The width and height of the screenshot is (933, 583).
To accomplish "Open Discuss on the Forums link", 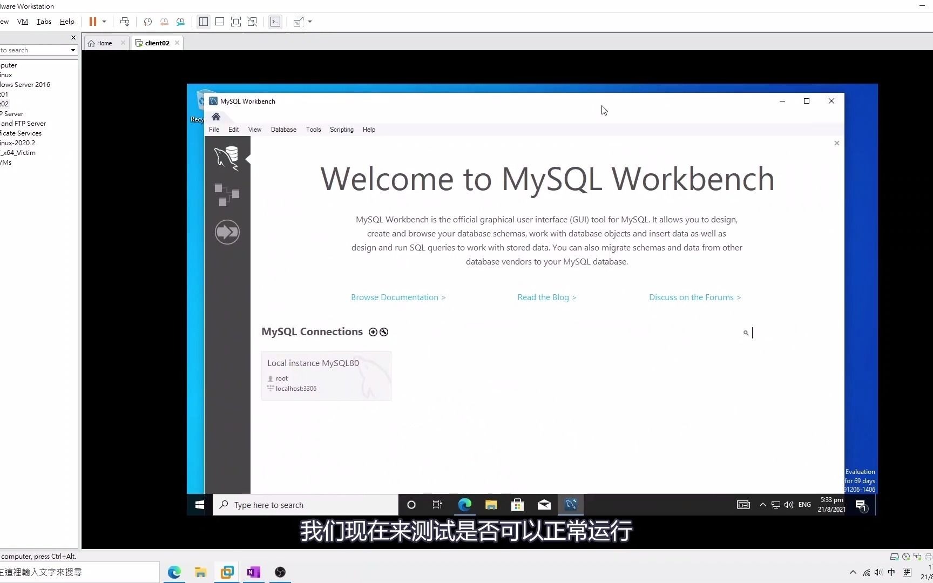I will (694, 297).
